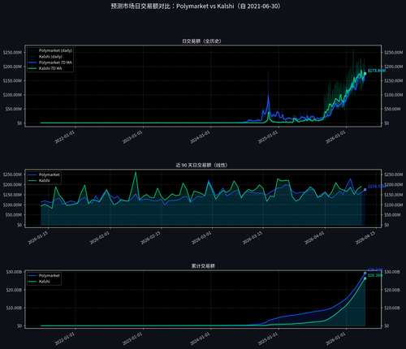Click the blue $29.24B cumulative value label
Viewport: 406px width, 349px height.
pyautogui.click(x=375, y=270)
